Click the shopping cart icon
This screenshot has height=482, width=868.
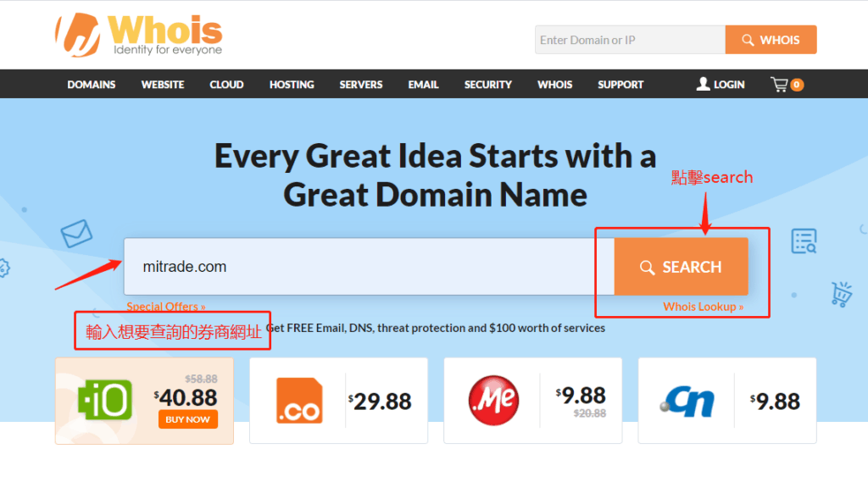click(x=780, y=84)
